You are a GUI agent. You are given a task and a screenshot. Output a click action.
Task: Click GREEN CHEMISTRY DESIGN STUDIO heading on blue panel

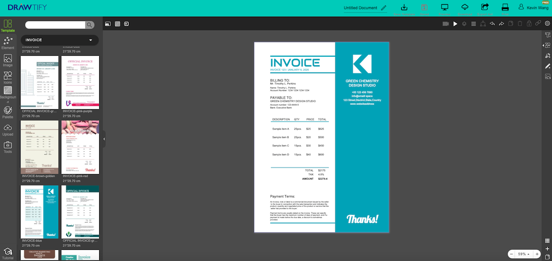[362, 83]
